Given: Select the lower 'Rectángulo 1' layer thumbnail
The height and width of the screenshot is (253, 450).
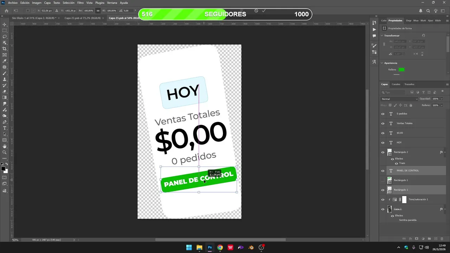Looking at the screenshot, I should coord(390,190).
